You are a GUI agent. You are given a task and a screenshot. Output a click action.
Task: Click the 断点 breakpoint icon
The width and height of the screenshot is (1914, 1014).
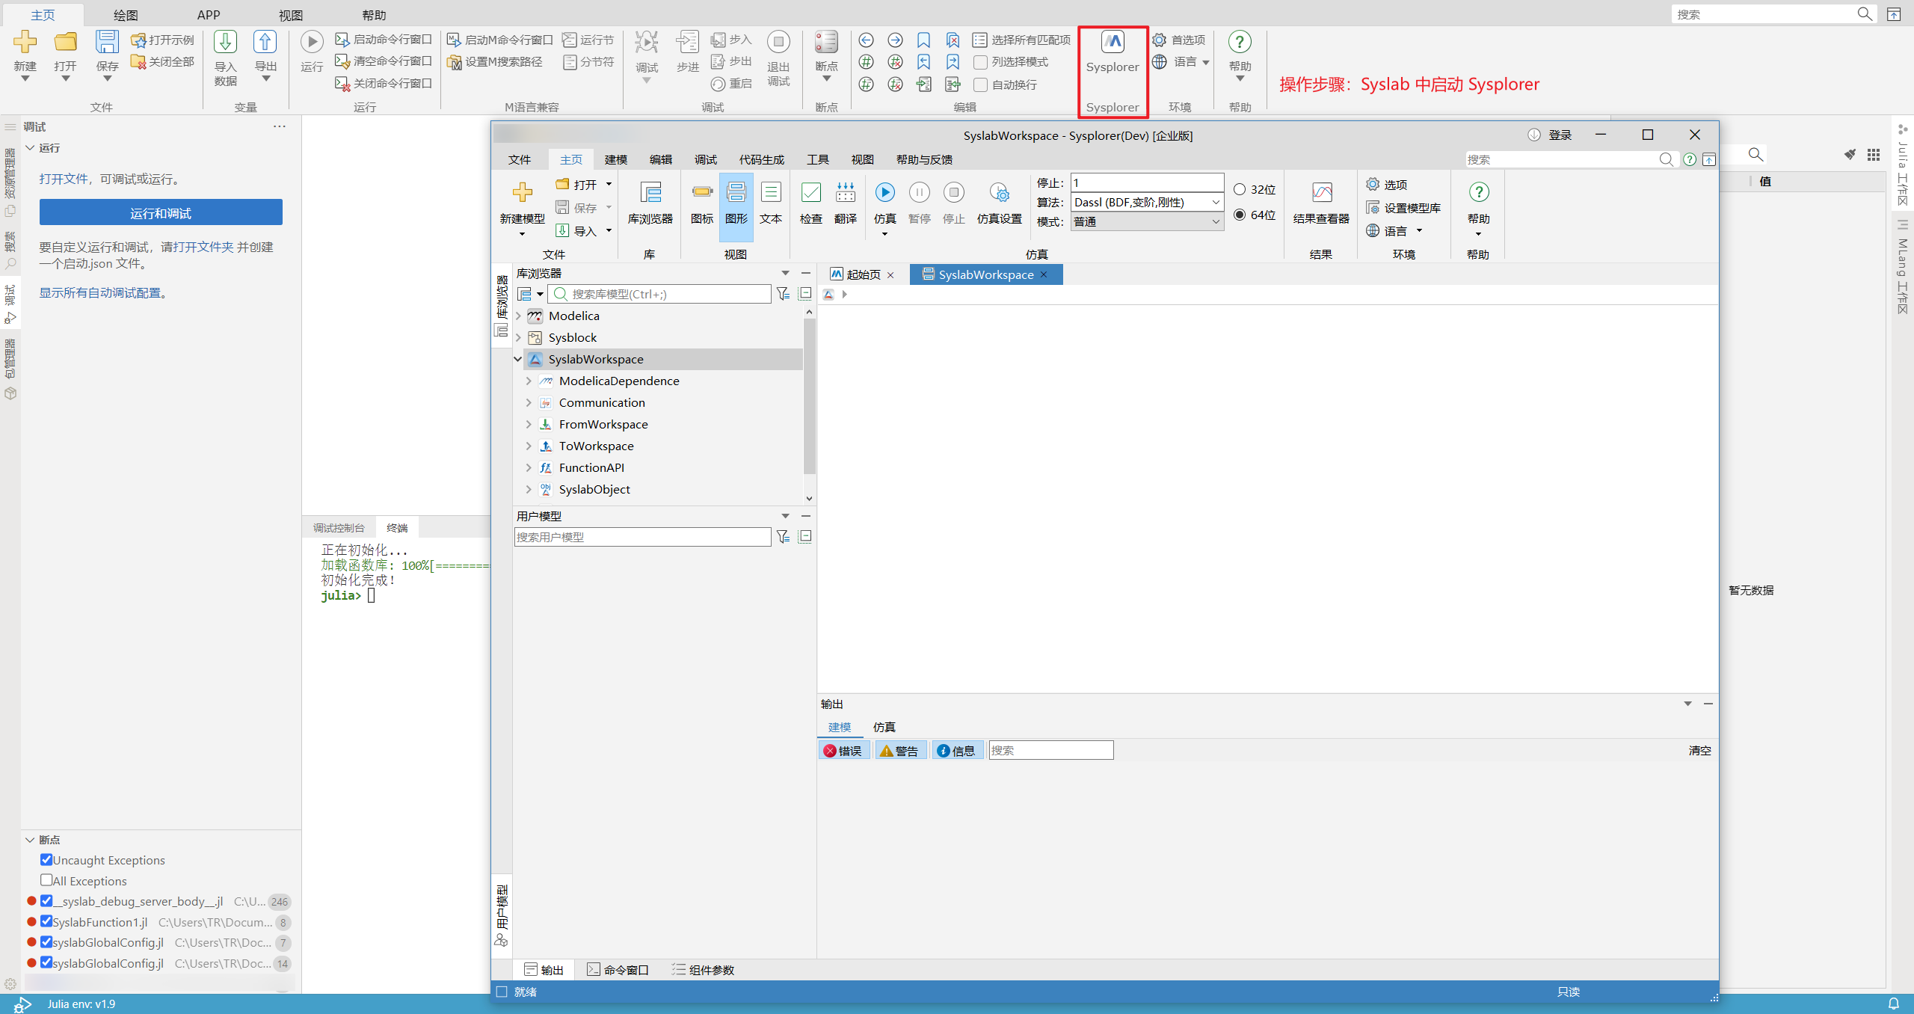(826, 43)
